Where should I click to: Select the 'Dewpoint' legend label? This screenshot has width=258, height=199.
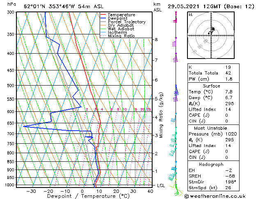coord(117,18)
